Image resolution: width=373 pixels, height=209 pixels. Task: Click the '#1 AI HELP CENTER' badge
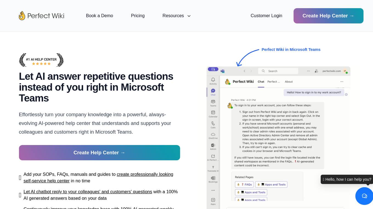click(41, 60)
